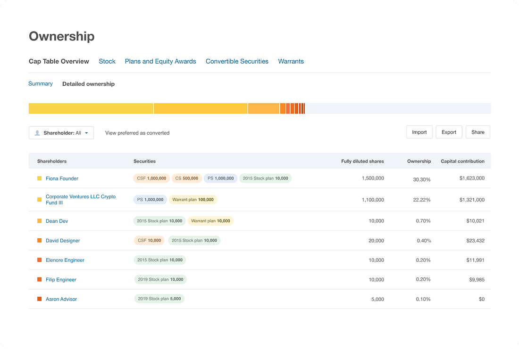The image size is (519, 349).
Task: Click the 22.22% ownership value
Action: [422, 200]
